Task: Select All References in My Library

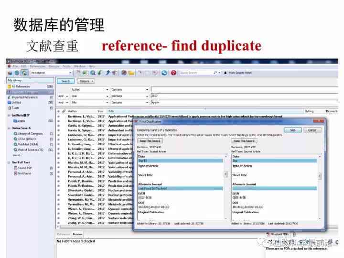Action: pos(31,86)
